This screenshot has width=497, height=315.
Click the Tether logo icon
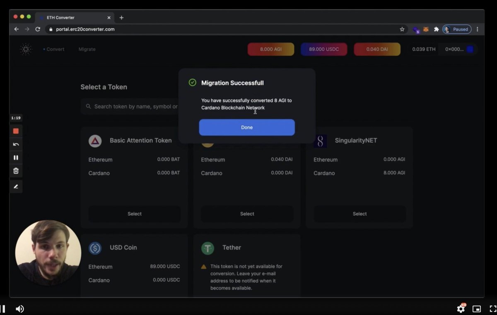pyautogui.click(x=207, y=248)
